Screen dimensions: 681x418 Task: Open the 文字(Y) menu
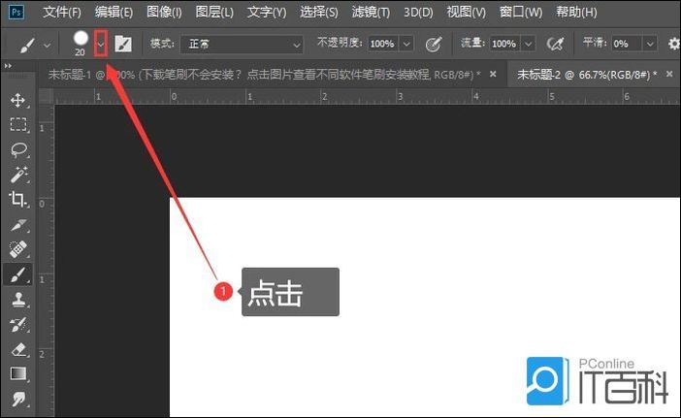click(x=267, y=13)
